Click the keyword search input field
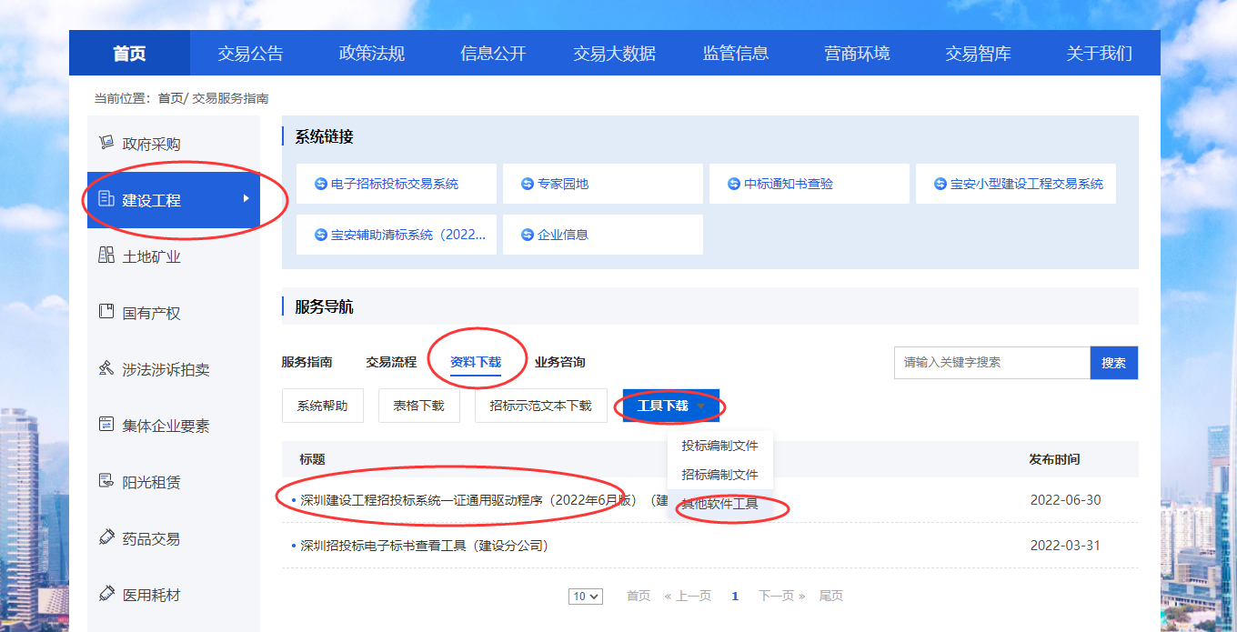This screenshot has width=1237, height=632. click(991, 362)
